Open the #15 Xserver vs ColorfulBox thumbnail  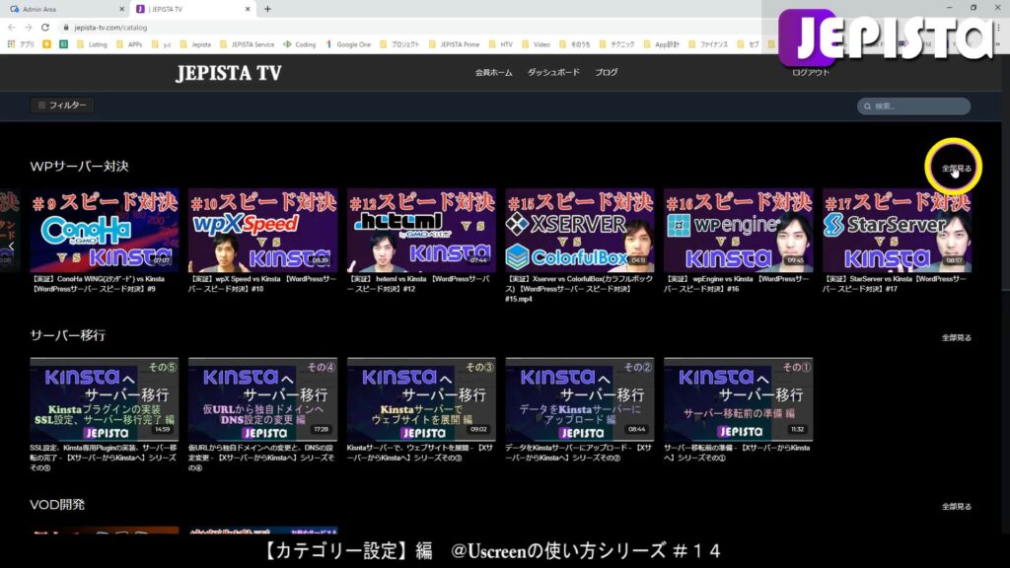tap(580, 230)
